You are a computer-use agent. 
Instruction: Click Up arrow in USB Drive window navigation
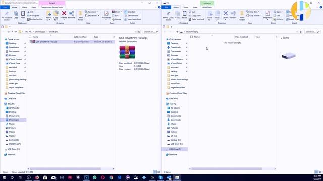point(177,32)
